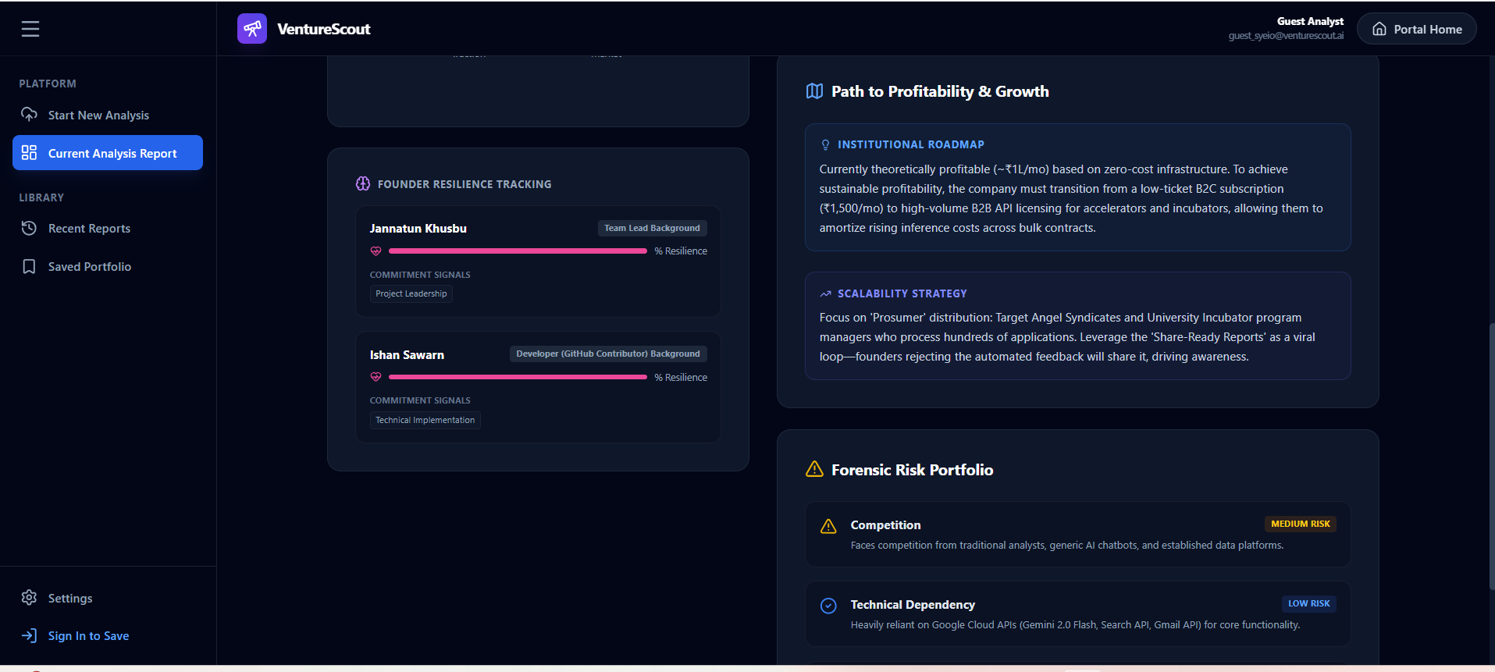The height and width of the screenshot is (672, 1495).
Task: Click Ishan Sawarn's COMMITMENT SIGNALS label
Action: click(x=420, y=400)
